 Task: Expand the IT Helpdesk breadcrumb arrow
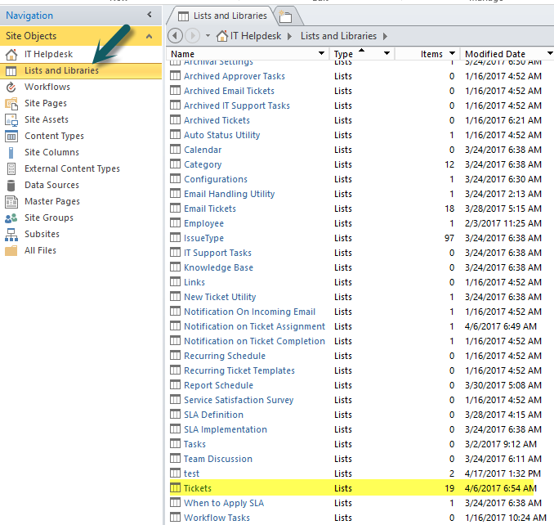(289, 36)
